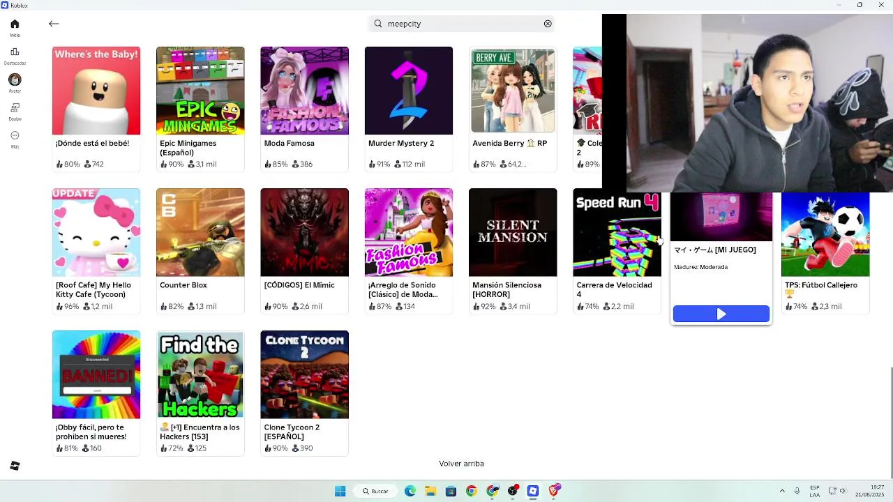This screenshot has height=502, width=893.
Task: Click the Clone Tycoon 2 [ESPAÑOL] title
Action: click(292, 432)
